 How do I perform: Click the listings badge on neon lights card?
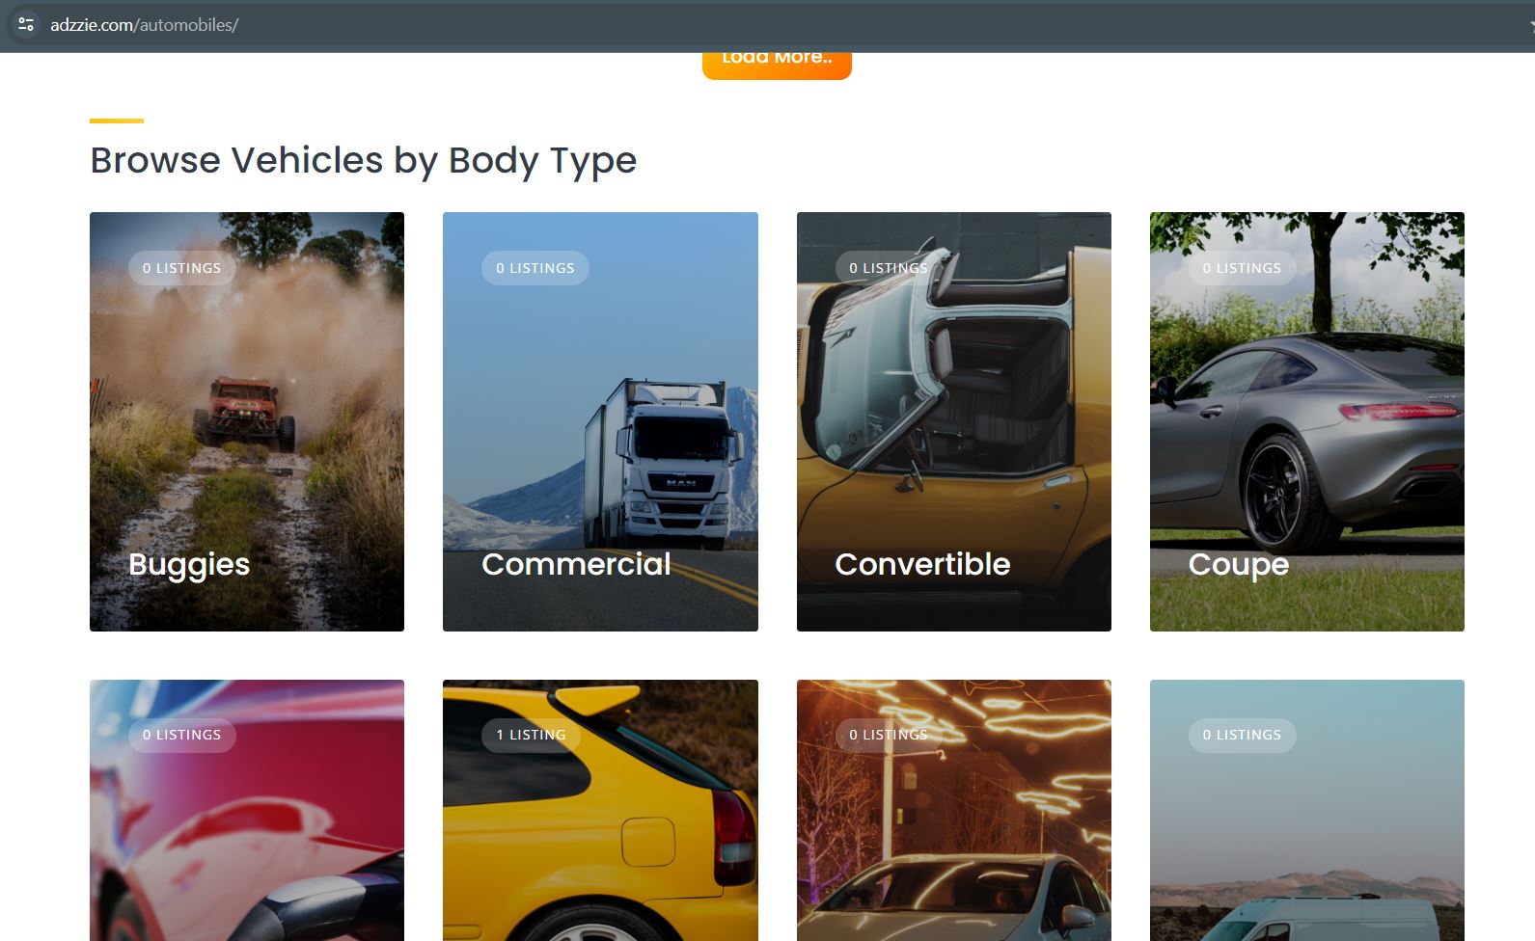[888, 735]
